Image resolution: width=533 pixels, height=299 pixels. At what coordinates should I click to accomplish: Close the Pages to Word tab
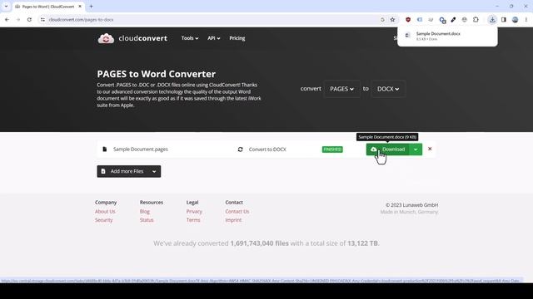[80, 7]
